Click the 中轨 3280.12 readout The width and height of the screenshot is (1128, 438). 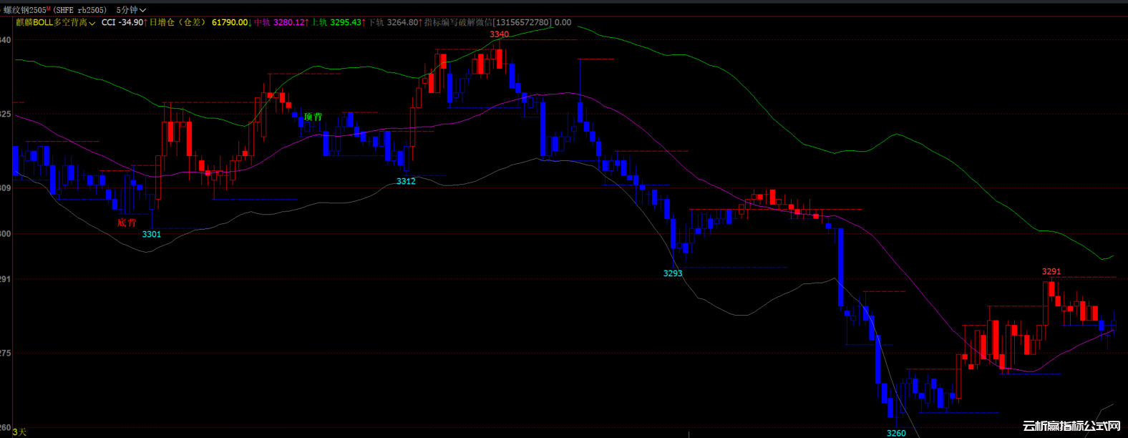[x=279, y=22]
